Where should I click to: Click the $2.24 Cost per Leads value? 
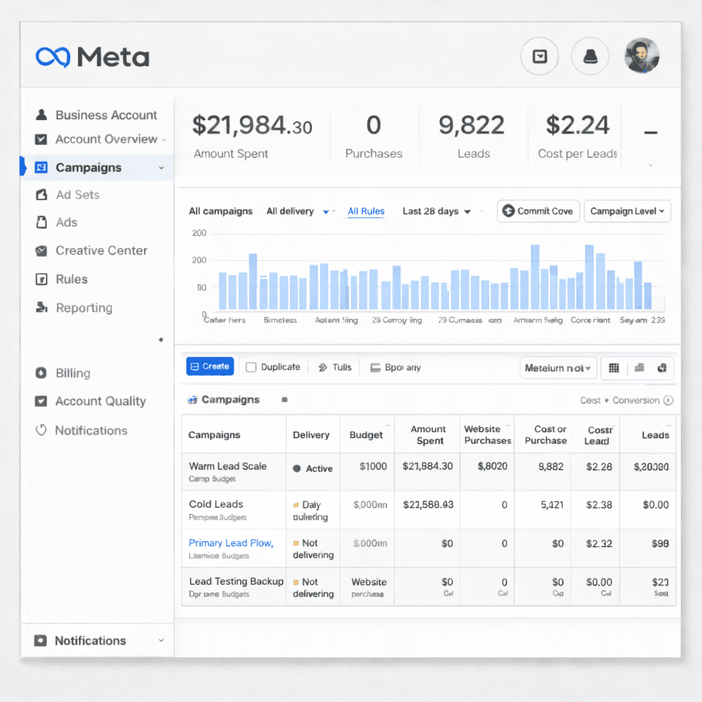577,125
